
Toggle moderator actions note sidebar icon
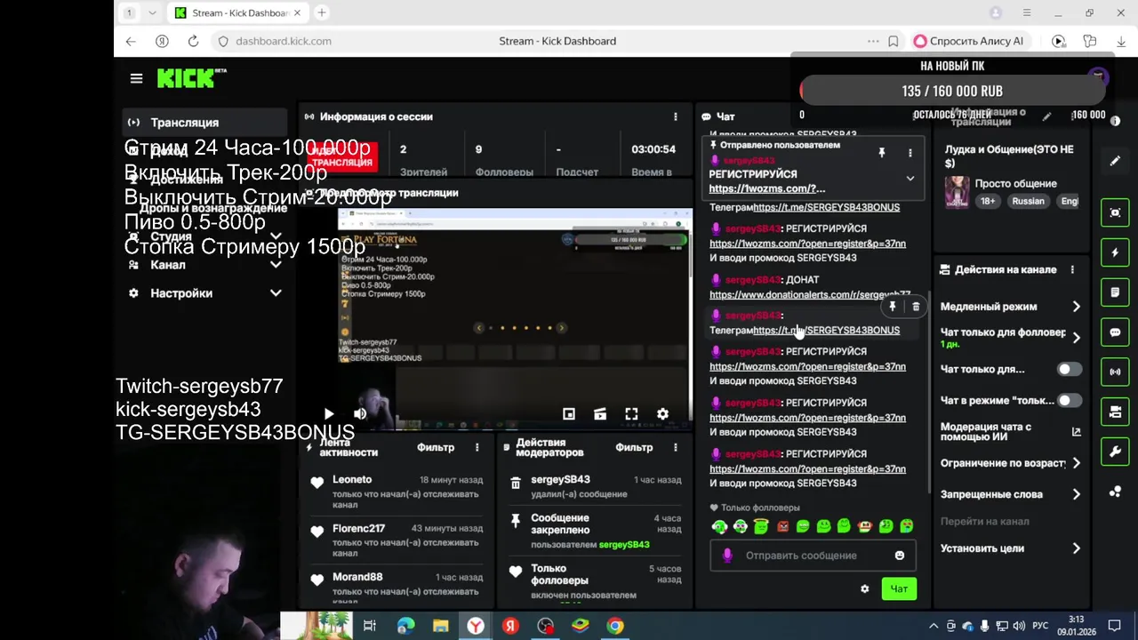click(x=1115, y=292)
